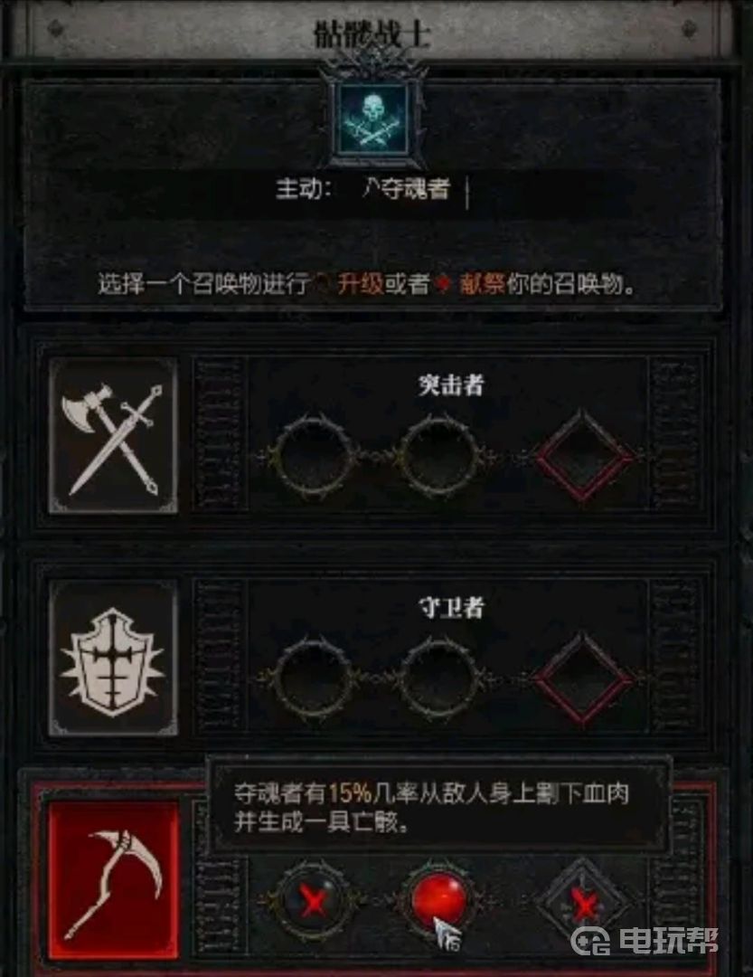Click the 骷髅战士 panel title
753x977 pixels.
pos(372,34)
